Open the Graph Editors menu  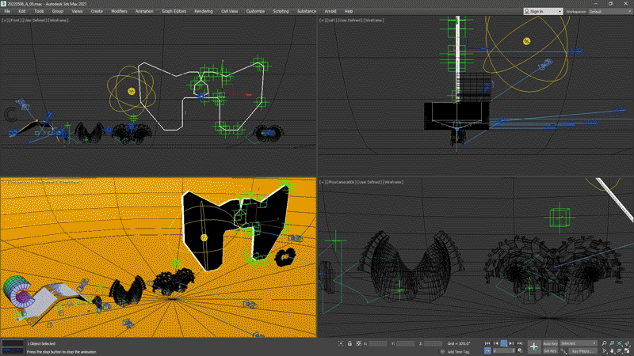pos(173,12)
